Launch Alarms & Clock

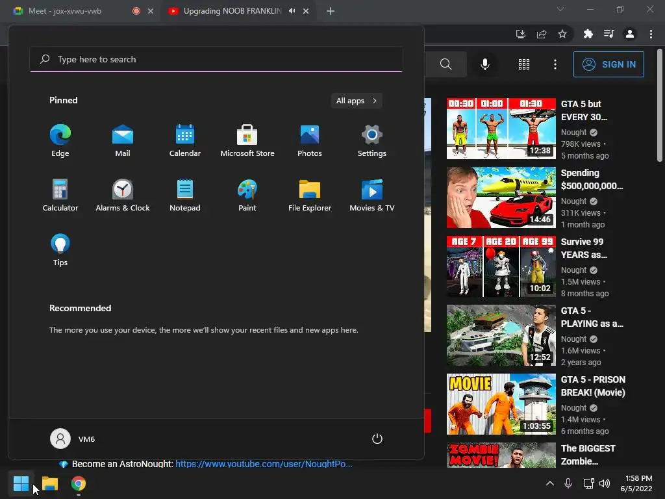(x=123, y=195)
